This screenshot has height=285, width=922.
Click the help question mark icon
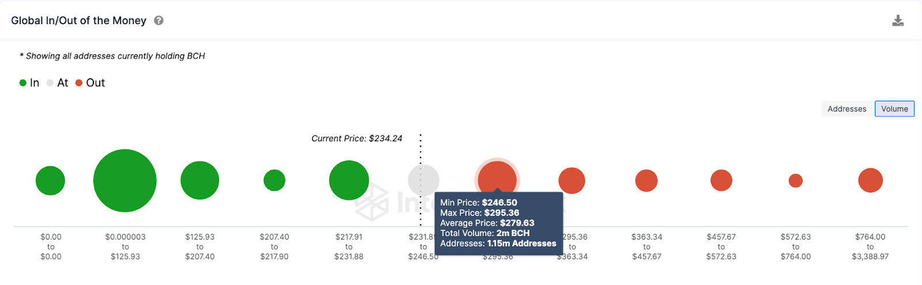[158, 21]
